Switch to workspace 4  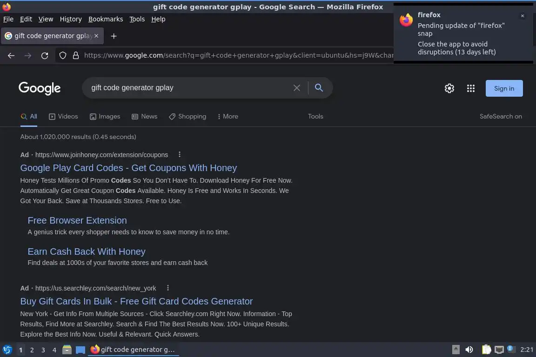coord(54,350)
